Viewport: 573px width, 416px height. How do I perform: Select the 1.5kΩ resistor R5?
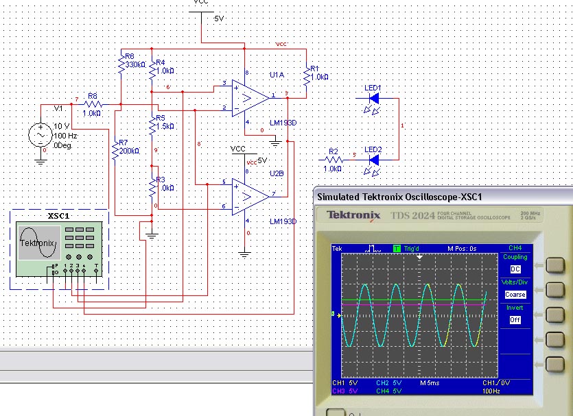[152, 126]
